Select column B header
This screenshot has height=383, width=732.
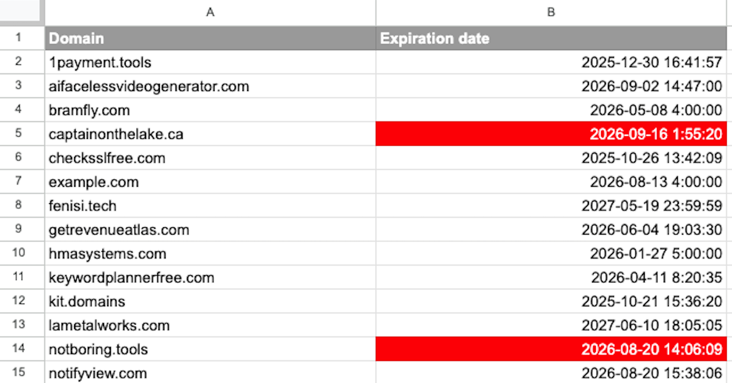click(x=552, y=12)
